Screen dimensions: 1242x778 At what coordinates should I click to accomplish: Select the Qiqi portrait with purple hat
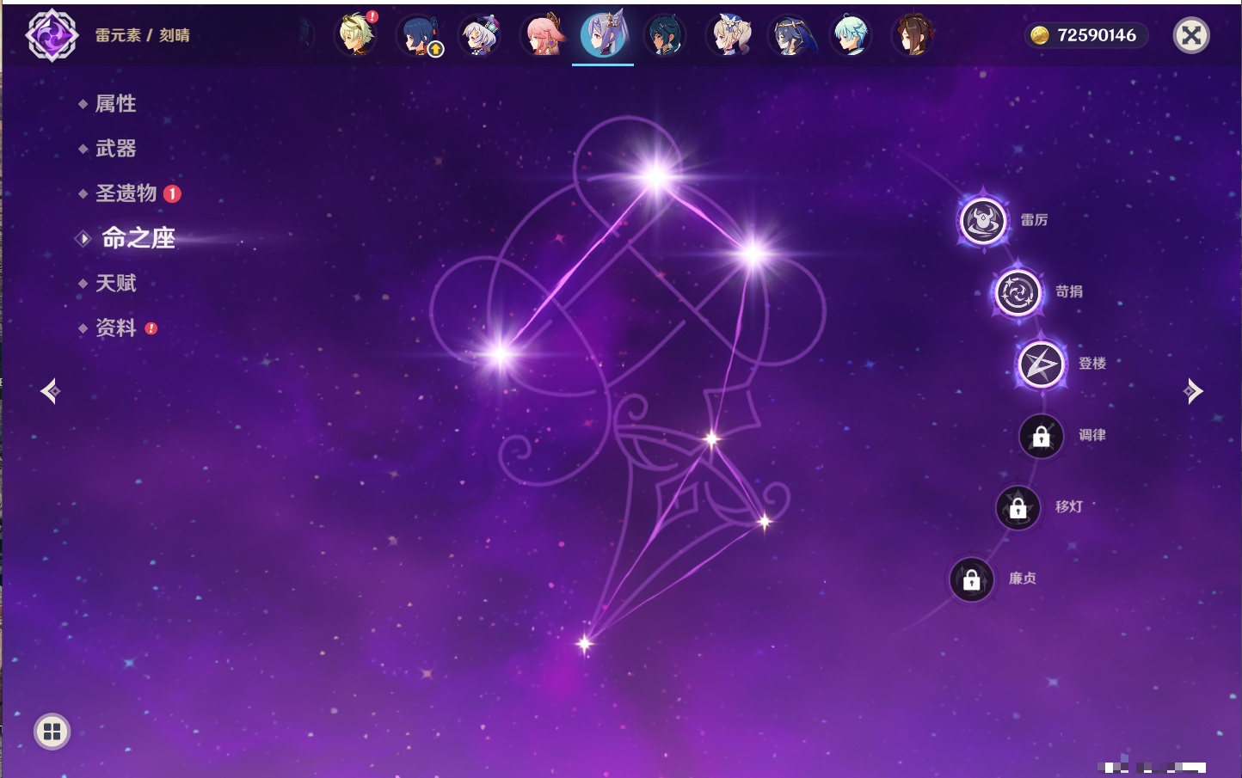point(480,36)
